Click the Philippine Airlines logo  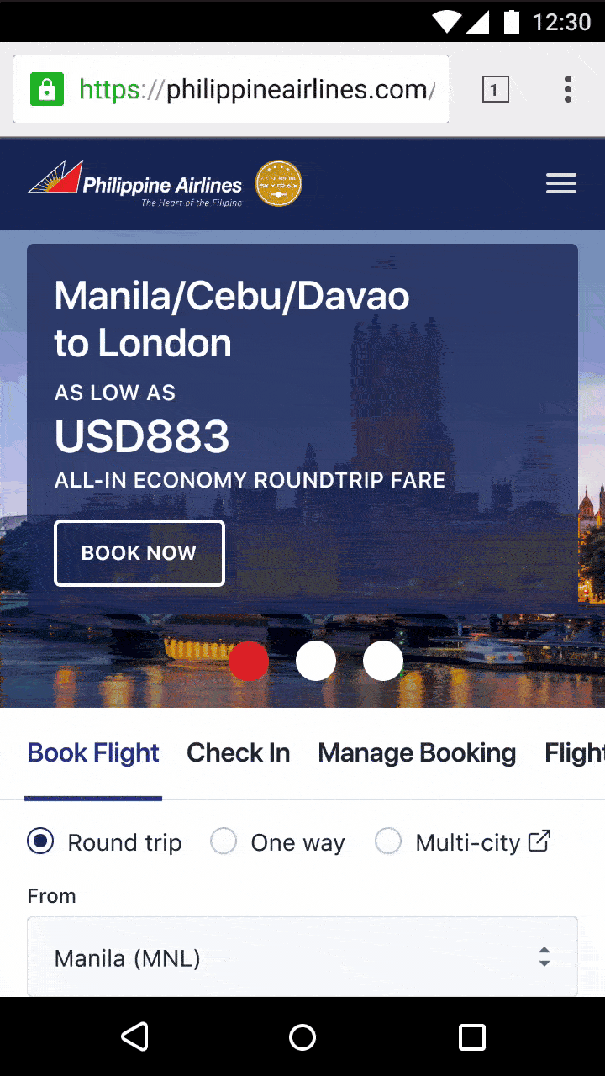tap(135, 184)
